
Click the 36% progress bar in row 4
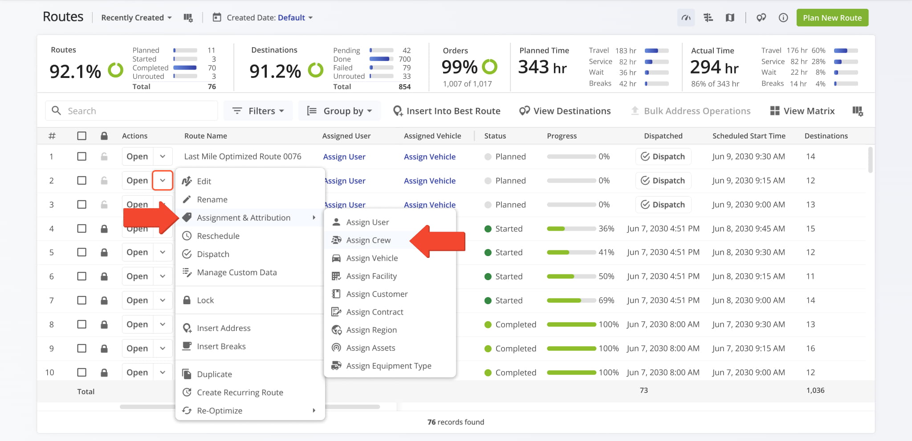[x=571, y=229]
